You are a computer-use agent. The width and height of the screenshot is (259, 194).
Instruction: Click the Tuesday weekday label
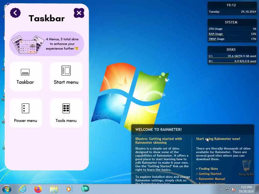point(214,12)
